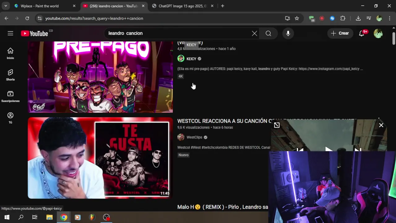
Task: Open FL Studio from the taskbar
Action: [92, 217]
